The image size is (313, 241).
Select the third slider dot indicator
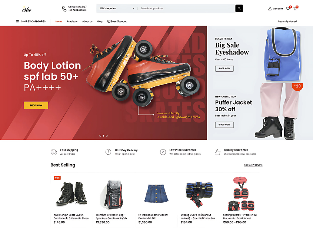[x=107, y=136]
